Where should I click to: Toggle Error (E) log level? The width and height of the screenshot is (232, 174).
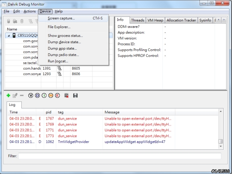(57, 96)
